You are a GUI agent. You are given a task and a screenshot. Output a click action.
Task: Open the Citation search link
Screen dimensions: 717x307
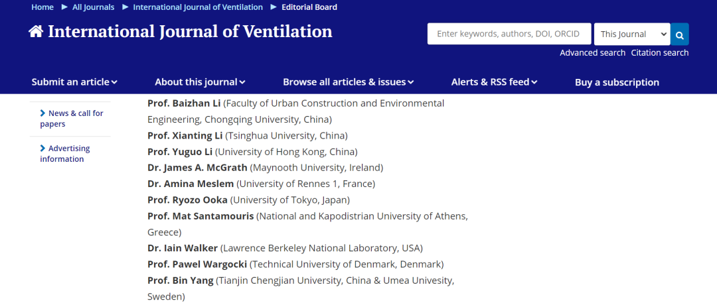click(x=660, y=53)
